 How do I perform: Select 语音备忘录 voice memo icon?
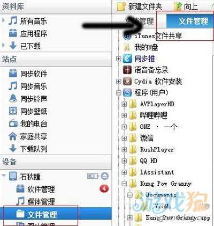point(127,70)
